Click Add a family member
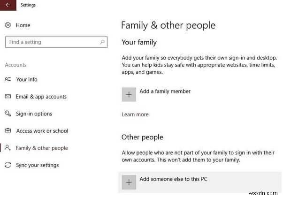283x198 pixels. click(x=165, y=91)
